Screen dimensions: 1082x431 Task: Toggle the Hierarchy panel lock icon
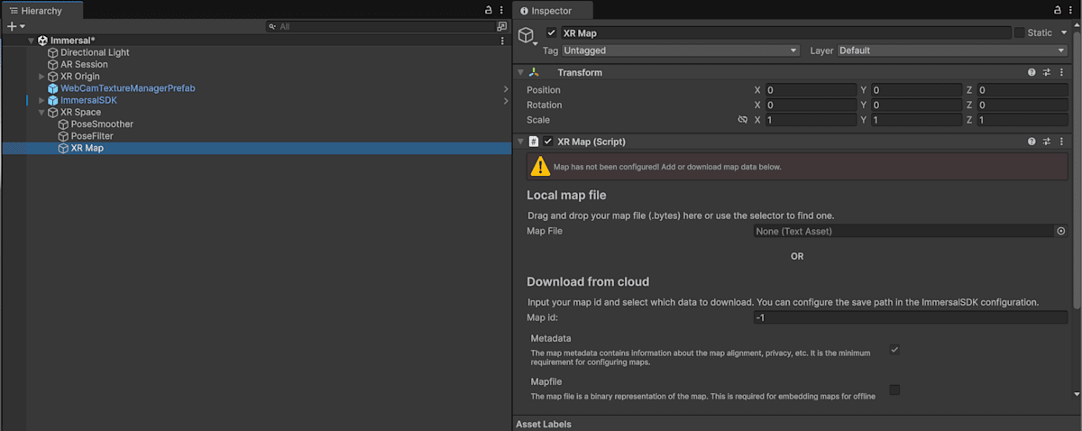click(489, 10)
